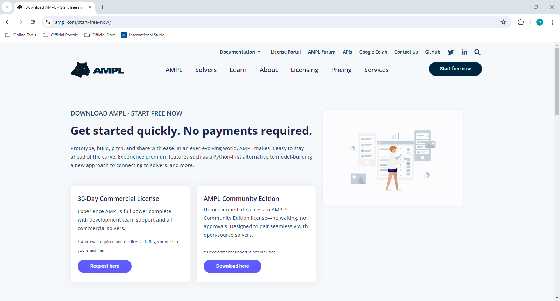Open the Chrome profile avatar N

pos(540,22)
